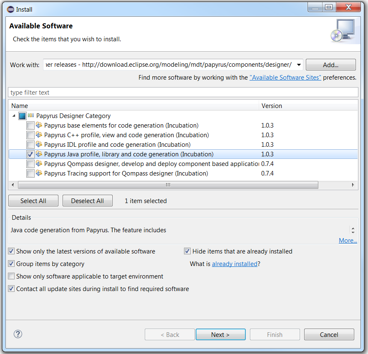Click the Version column header
Image resolution: width=368 pixels, height=354 pixels.
[x=308, y=106]
